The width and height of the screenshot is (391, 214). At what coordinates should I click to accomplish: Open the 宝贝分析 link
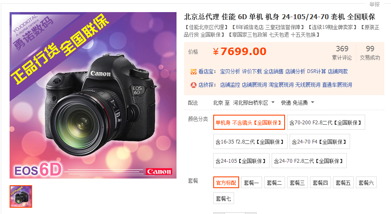(x=230, y=72)
